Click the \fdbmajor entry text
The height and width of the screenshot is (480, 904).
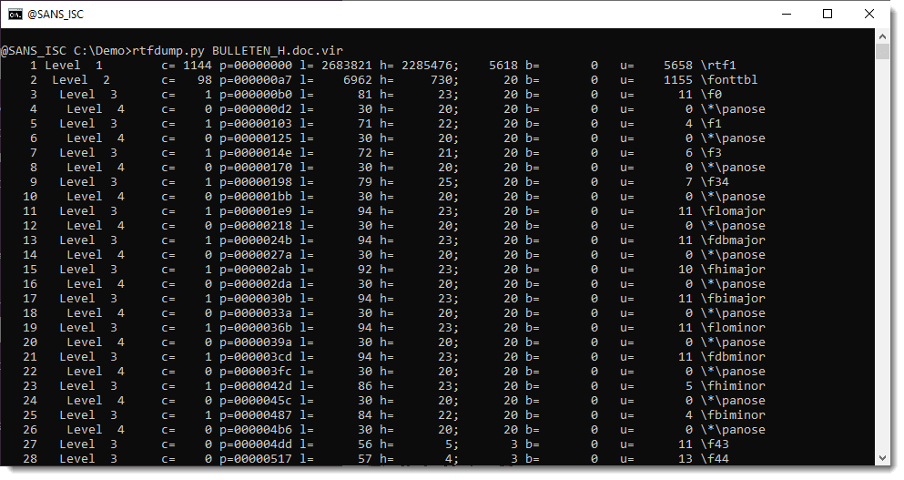pos(733,240)
